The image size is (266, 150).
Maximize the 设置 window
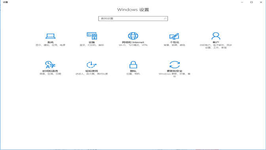(251, 2)
